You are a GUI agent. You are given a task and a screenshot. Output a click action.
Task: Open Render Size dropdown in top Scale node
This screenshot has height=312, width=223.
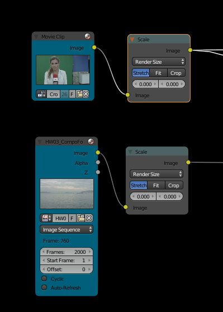click(159, 62)
